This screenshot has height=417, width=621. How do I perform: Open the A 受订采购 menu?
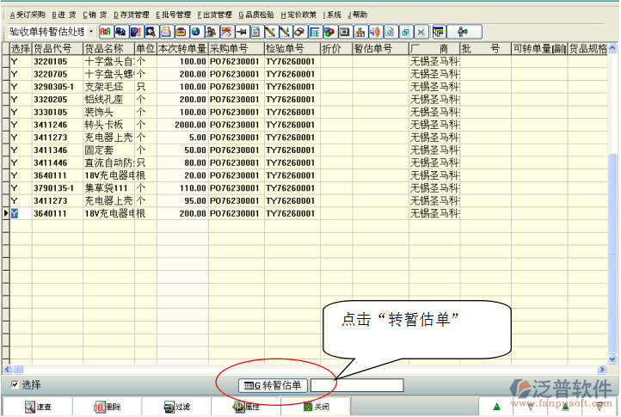click(27, 15)
